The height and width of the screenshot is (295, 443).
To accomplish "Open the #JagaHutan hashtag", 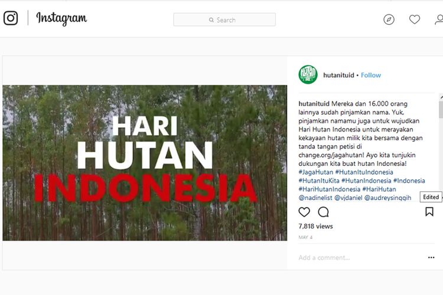I will [316, 172].
